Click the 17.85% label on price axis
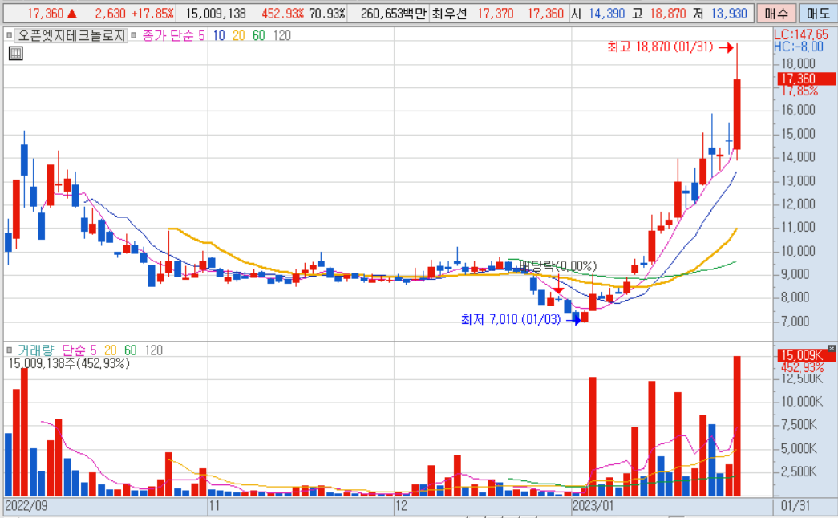The image size is (838, 518). [800, 91]
